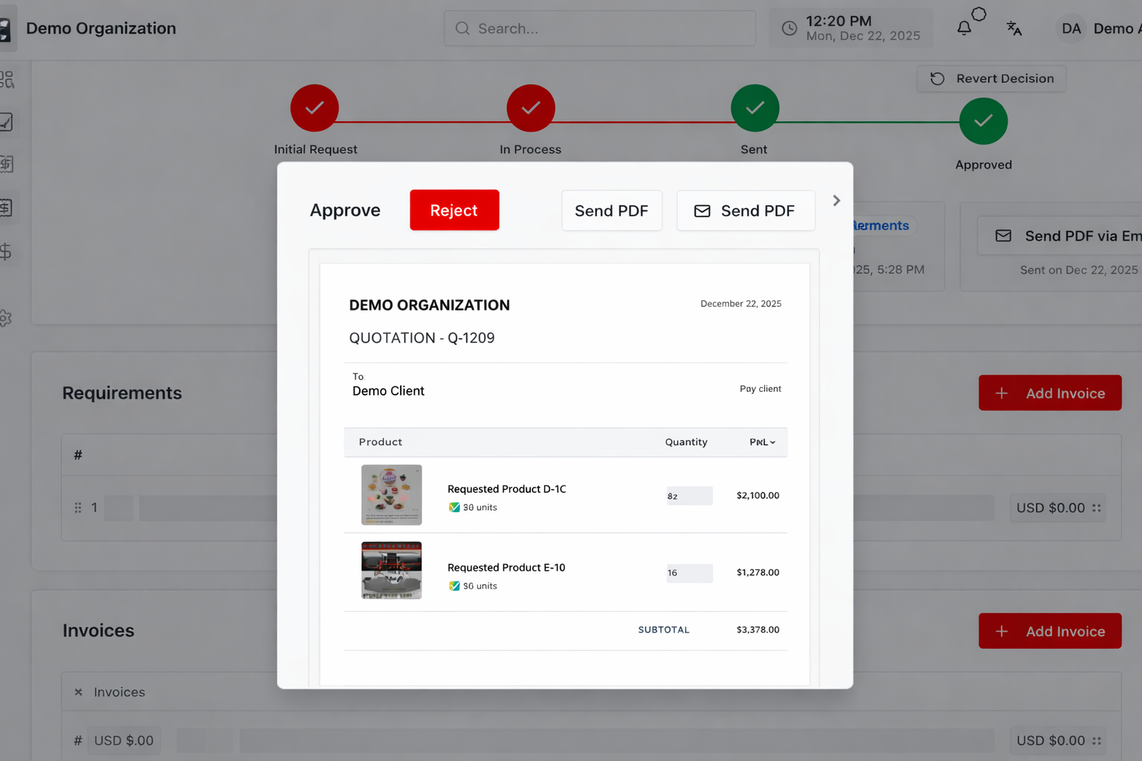Click the right chevron beside Send PDF
This screenshot has width=1142, height=761.
pos(836,201)
